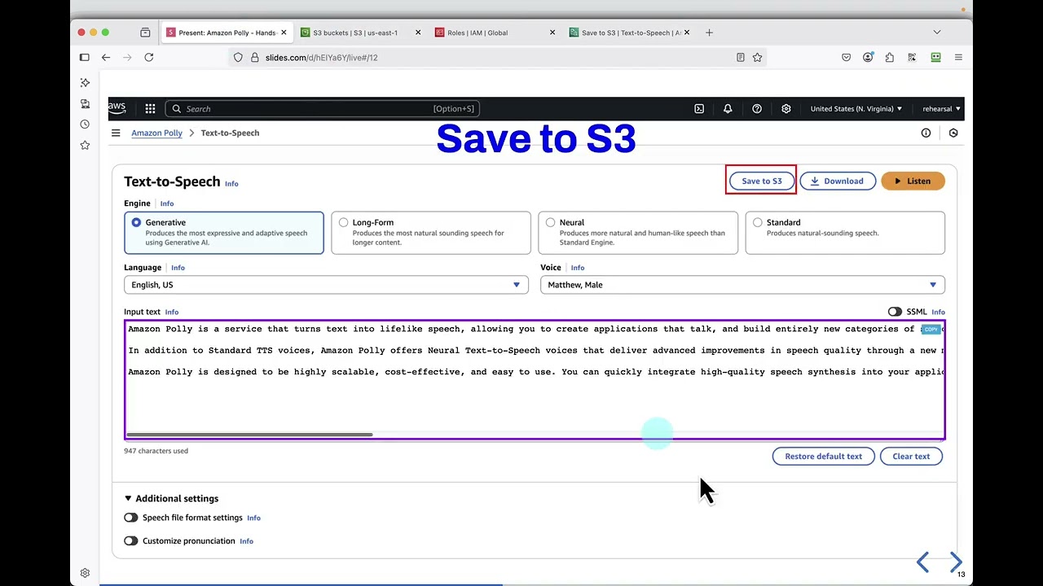Toggle the SSML switch
This screenshot has width=1043, height=586.
click(x=895, y=312)
